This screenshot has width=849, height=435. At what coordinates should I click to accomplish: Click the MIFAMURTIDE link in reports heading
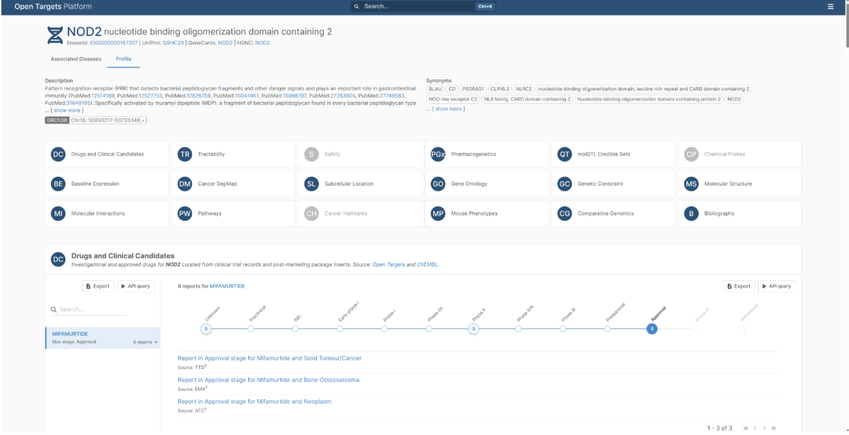click(x=227, y=286)
